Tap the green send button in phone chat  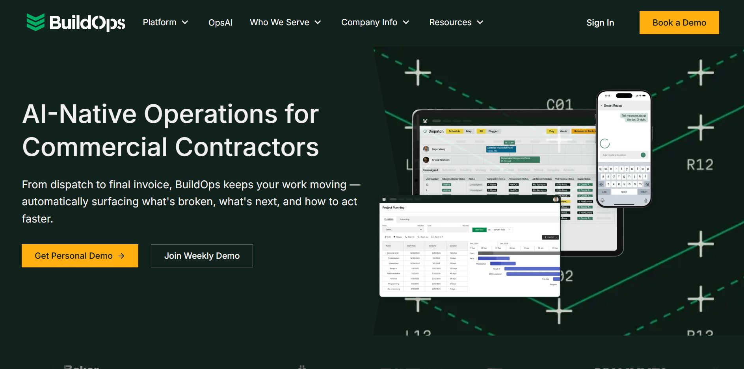tap(643, 155)
